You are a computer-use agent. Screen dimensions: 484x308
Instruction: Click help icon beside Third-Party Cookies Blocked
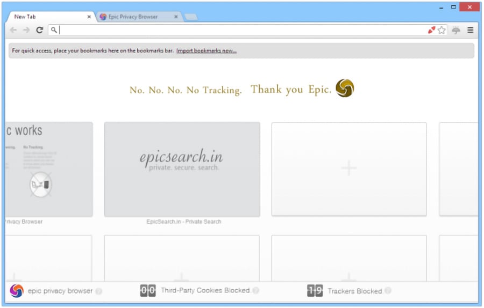pos(255,290)
